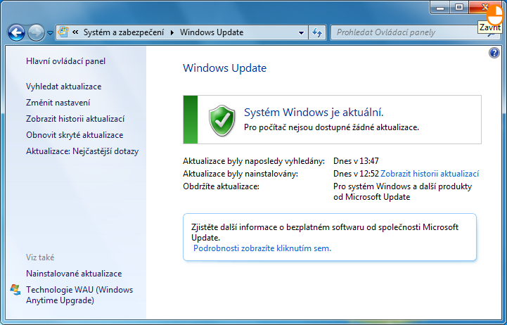
Task: Click Podrobnosti zobrazíte kliknutím sem link
Action: pos(262,248)
